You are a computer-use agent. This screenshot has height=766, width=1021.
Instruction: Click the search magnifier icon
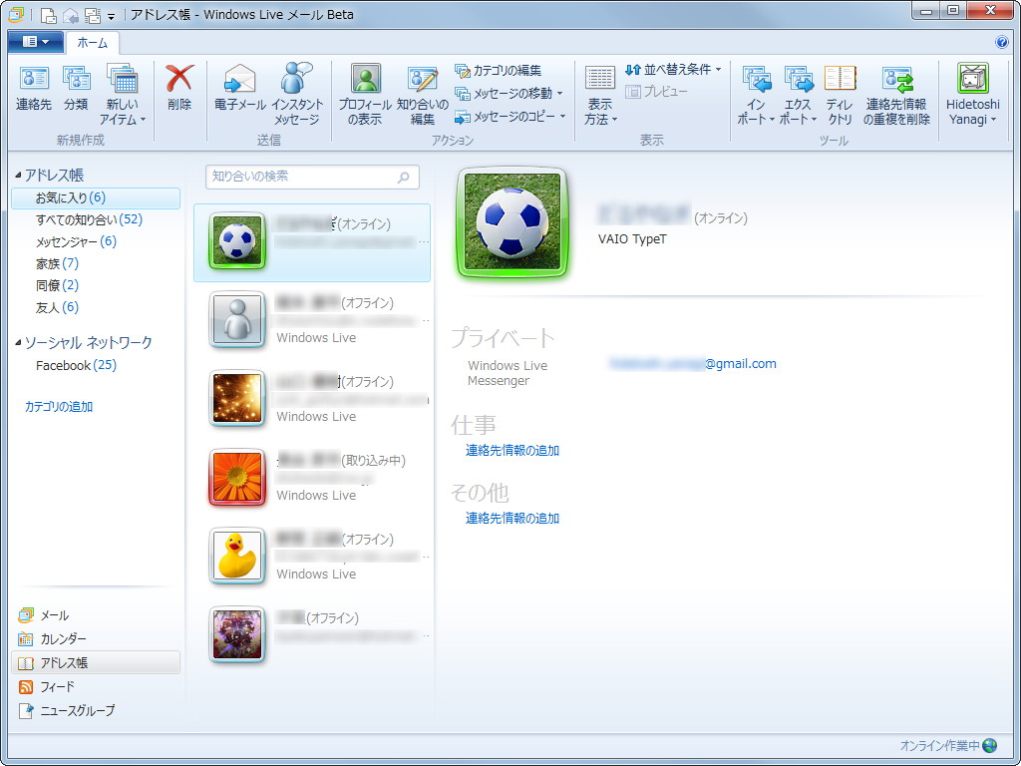[404, 178]
